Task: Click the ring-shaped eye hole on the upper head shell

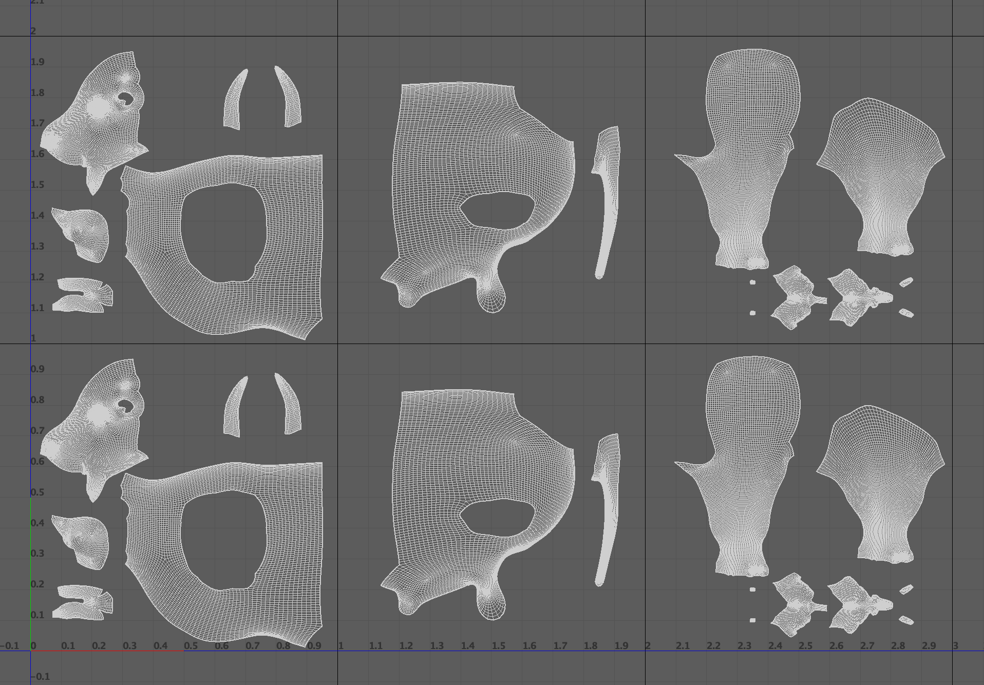Action: (x=125, y=99)
